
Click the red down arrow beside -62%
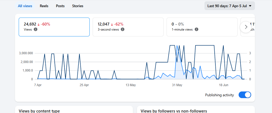(112, 24)
